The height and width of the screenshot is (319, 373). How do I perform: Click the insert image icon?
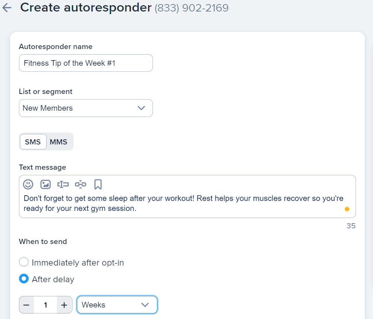45,184
